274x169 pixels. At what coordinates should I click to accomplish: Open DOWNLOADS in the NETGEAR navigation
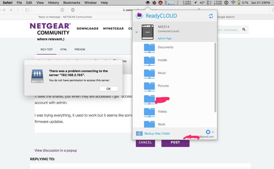(87, 28)
